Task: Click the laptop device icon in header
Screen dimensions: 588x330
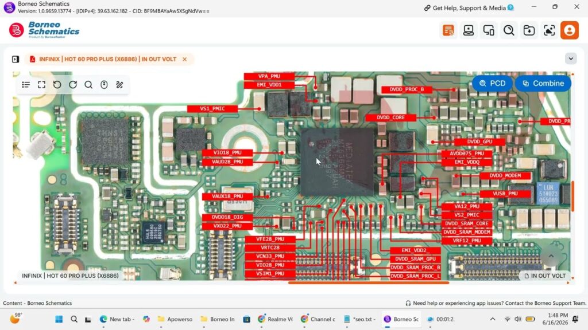Action: point(469,30)
